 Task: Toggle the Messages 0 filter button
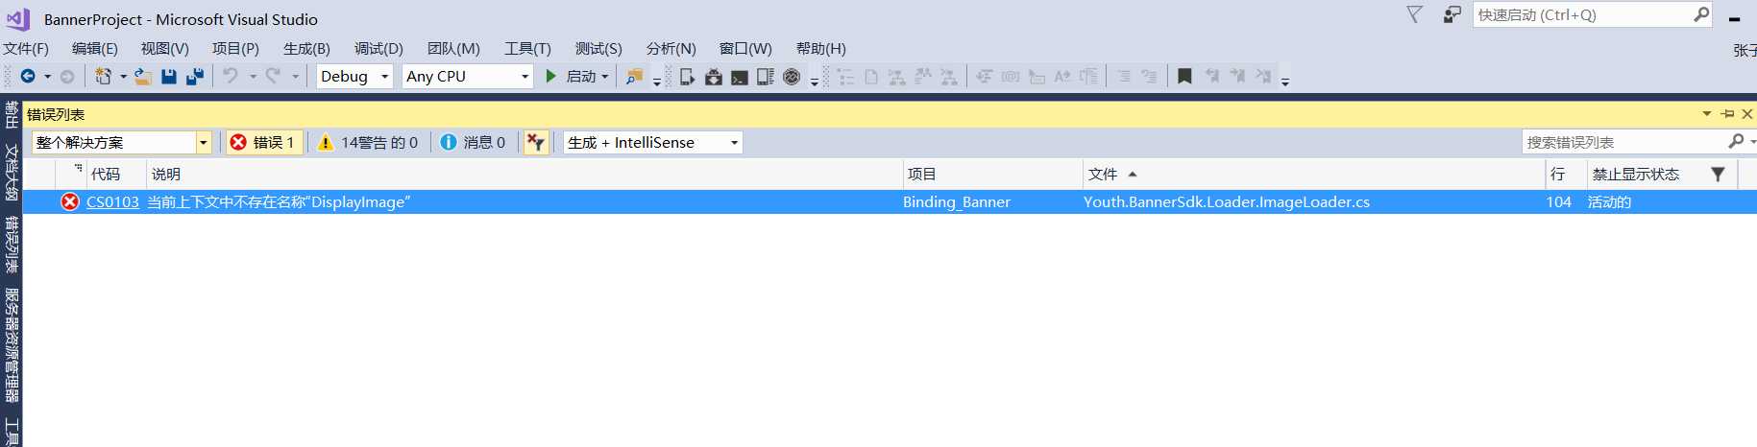(x=474, y=142)
